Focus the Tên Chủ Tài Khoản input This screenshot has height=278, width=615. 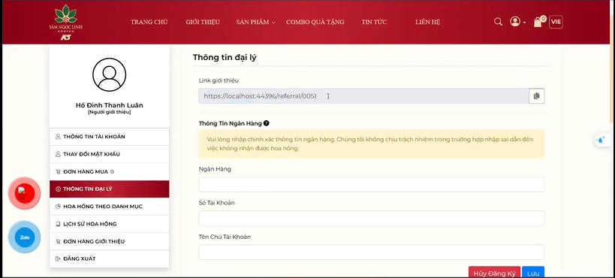tap(372, 252)
